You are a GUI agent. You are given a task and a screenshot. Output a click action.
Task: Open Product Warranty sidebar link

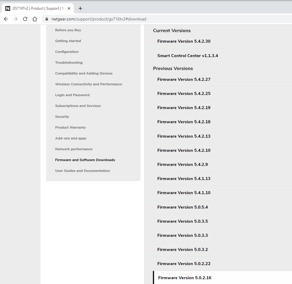tap(70, 127)
